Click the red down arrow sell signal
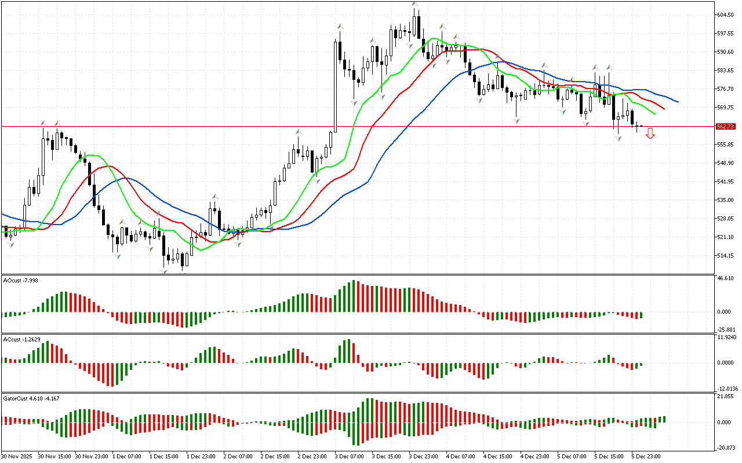The height and width of the screenshot is (463, 742). point(650,134)
